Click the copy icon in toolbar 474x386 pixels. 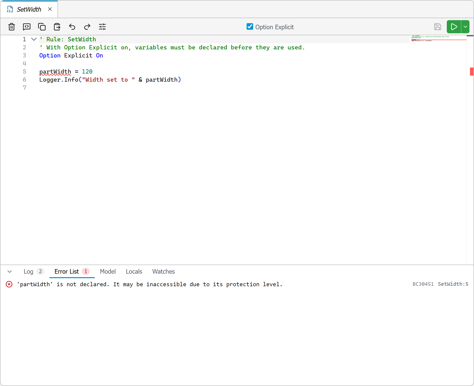coord(42,27)
